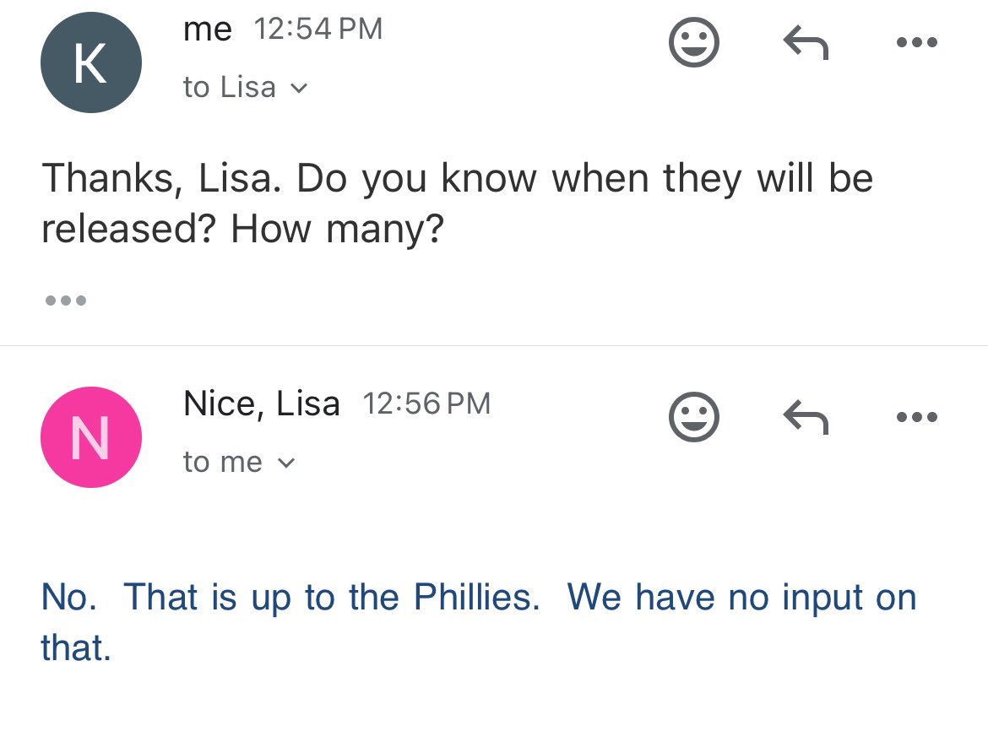Tap the divider between the two messages
This screenshot has width=988, height=742.
click(494, 345)
